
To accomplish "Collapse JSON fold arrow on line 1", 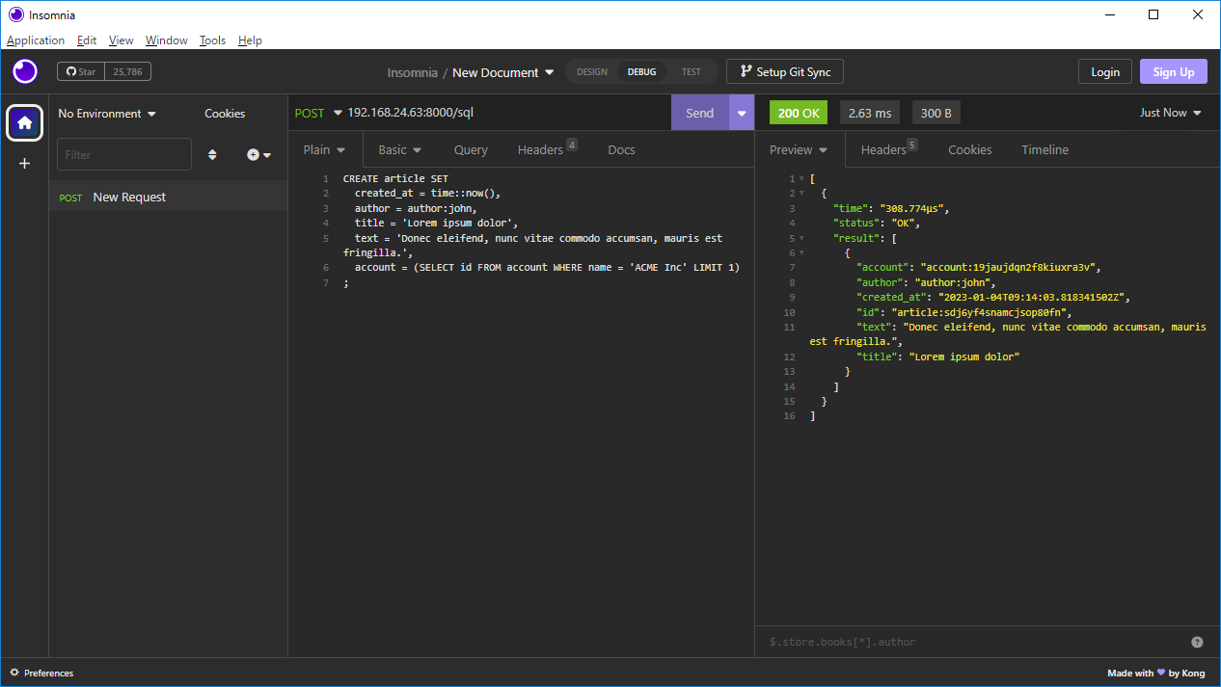I will [801, 179].
